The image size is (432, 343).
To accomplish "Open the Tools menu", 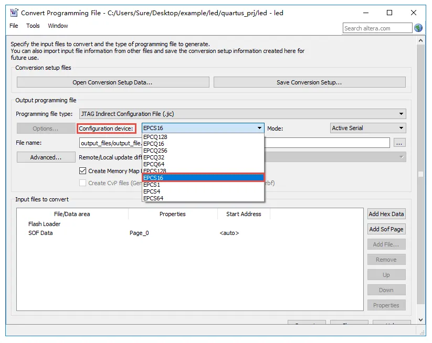I will point(33,26).
